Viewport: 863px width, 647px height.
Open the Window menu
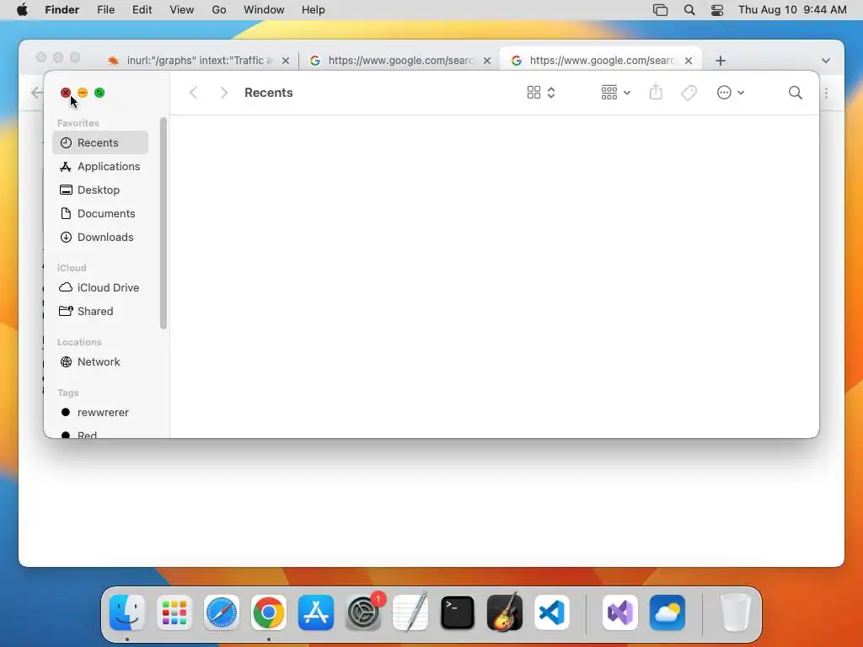click(x=264, y=10)
